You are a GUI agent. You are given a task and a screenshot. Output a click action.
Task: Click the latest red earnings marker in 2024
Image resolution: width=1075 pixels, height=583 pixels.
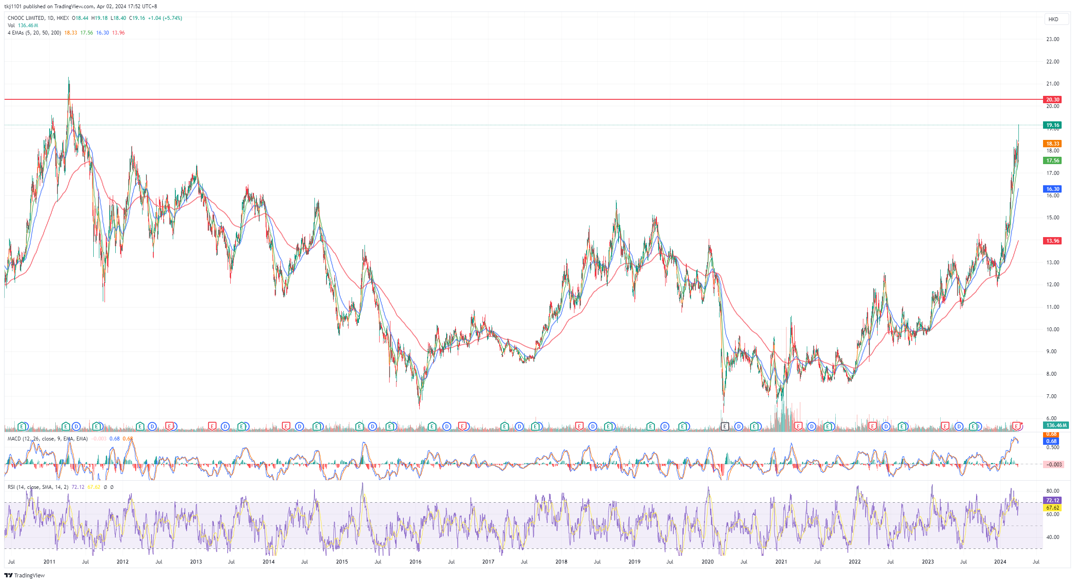[1017, 426]
